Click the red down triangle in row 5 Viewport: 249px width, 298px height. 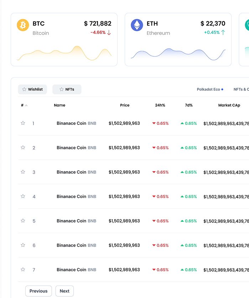[154, 221]
